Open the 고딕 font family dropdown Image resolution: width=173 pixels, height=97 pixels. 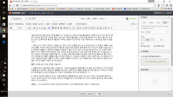[x=22, y=28]
